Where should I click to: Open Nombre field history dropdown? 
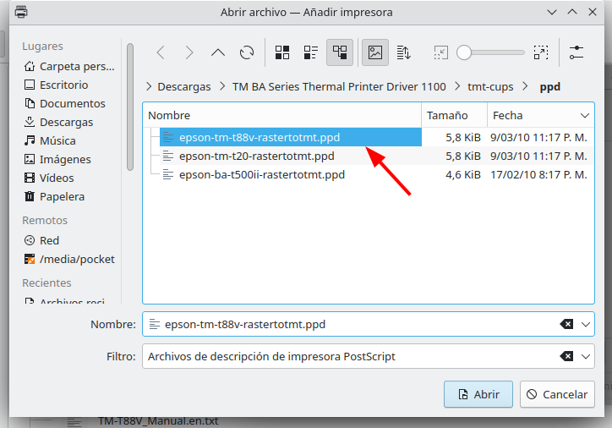pos(586,324)
